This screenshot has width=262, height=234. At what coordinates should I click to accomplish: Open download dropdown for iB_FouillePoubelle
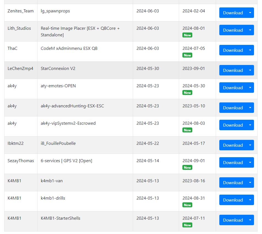tap(250, 145)
